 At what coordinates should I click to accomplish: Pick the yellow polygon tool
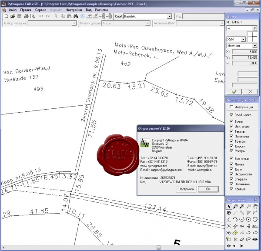(235, 233)
